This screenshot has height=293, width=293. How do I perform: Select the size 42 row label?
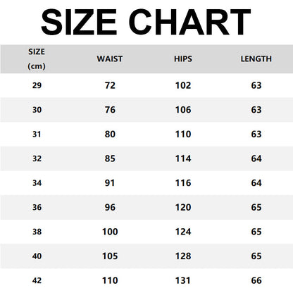point(37,280)
